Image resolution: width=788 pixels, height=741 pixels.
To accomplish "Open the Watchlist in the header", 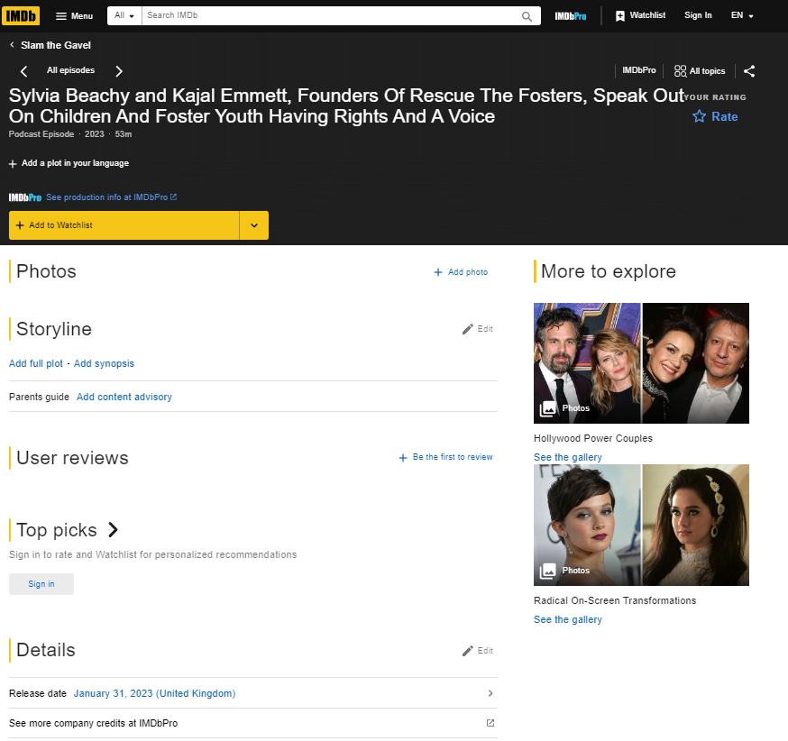I will pyautogui.click(x=640, y=15).
